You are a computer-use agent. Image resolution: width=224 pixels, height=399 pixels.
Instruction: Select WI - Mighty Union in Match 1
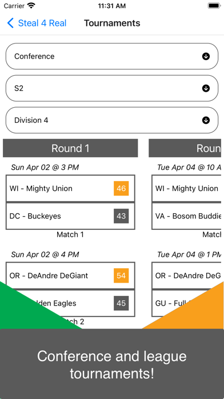(x=70, y=188)
